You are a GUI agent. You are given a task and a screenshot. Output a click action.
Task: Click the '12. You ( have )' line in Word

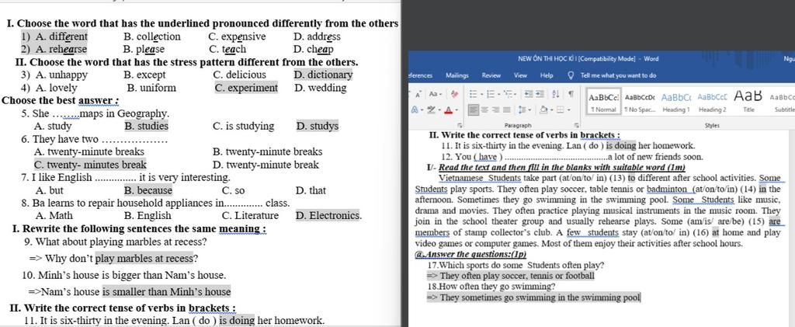pyautogui.click(x=572, y=157)
